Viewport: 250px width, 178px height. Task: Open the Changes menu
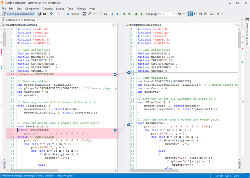(48, 9)
